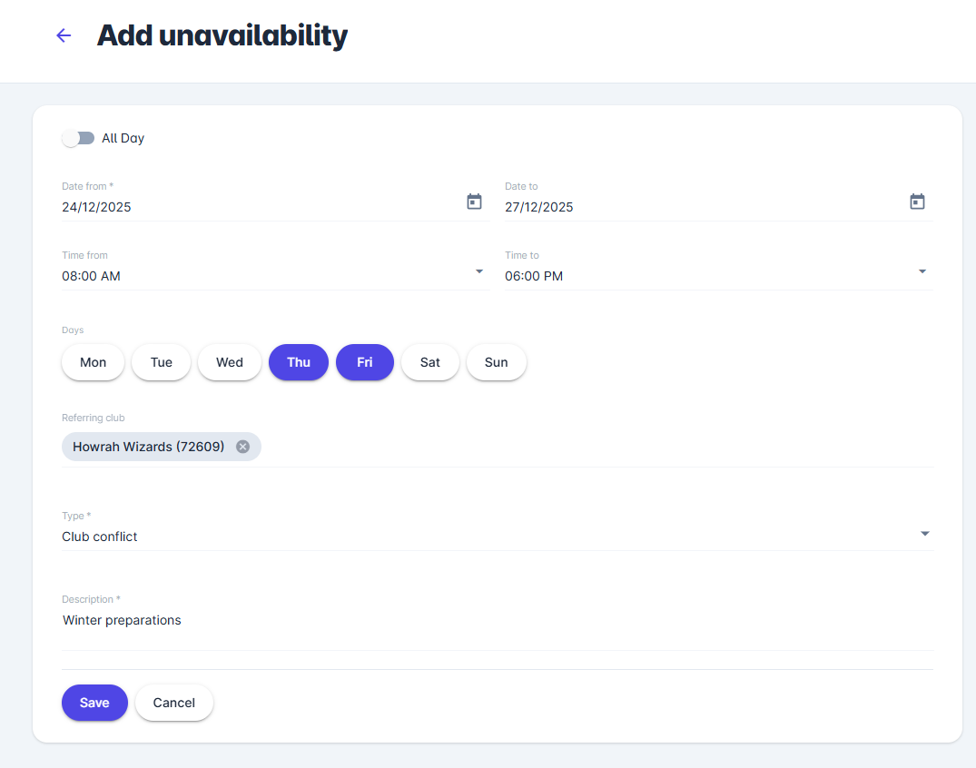This screenshot has width=976, height=768.
Task: Open the Date from calendar picker
Action: tap(474, 202)
